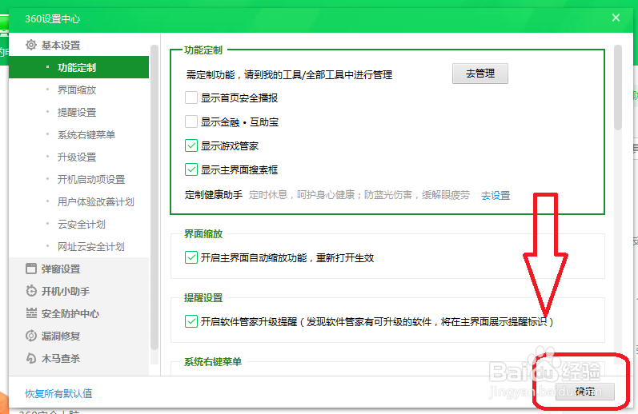Go to 提醒设置 in sidebar
This screenshot has width=638, height=414.
(x=77, y=112)
